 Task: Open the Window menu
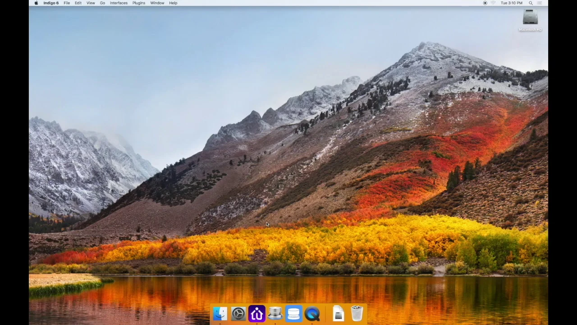[157, 3]
